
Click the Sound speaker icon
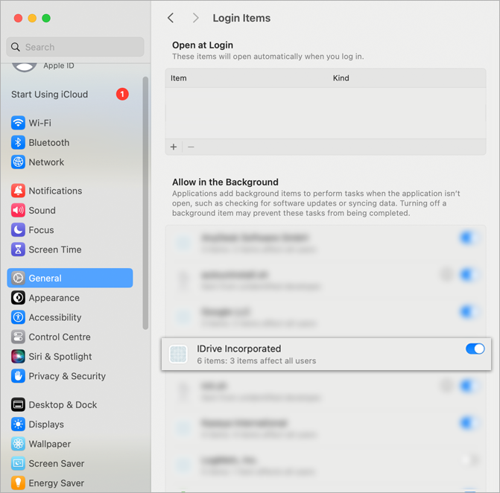18,211
